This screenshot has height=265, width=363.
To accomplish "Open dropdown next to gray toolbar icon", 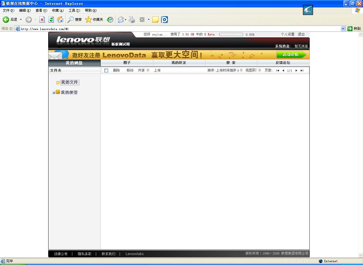I will click(x=149, y=20).
